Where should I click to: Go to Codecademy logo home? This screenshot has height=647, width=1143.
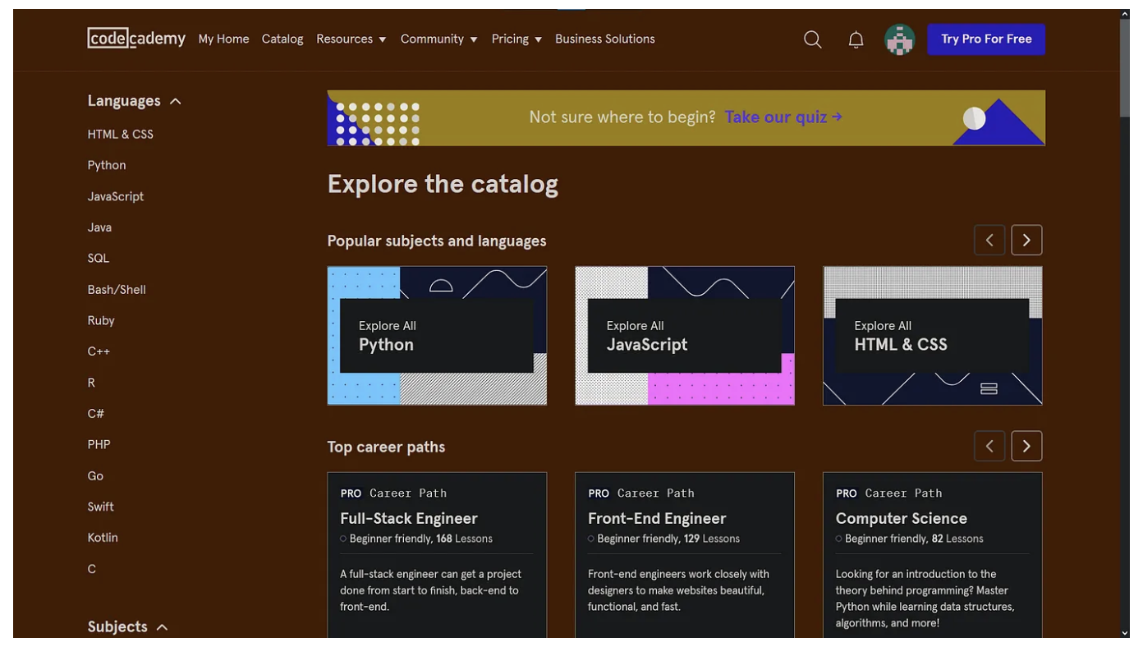[x=136, y=39]
